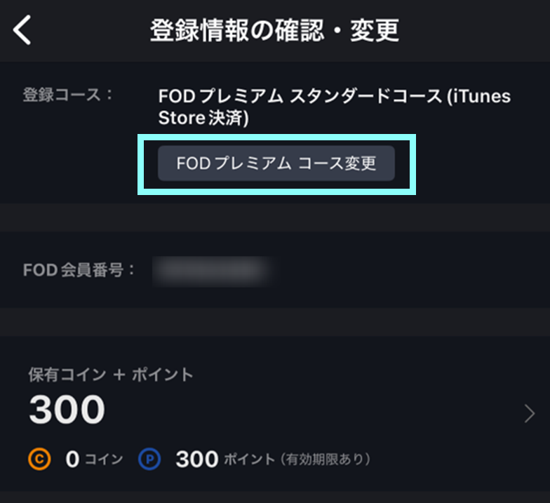This screenshot has height=503, width=550.
Task: Click the orange coin icon
Action: pyautogui.click(x=39, y=460)
